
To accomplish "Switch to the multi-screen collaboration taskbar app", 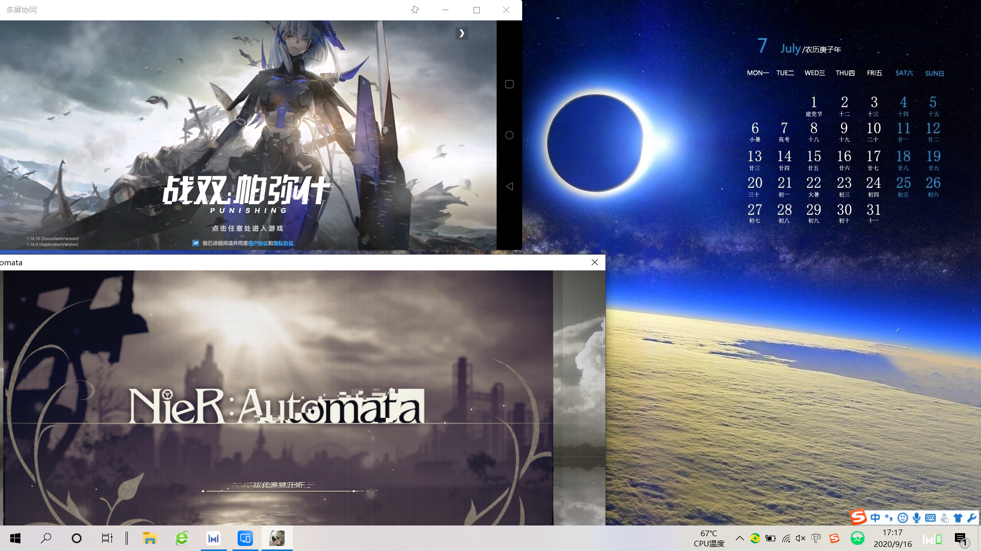I will click(x=245, y=538).
